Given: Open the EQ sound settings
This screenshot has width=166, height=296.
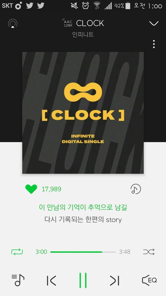Looking at the screenshot, I should [x=149, y=280].
